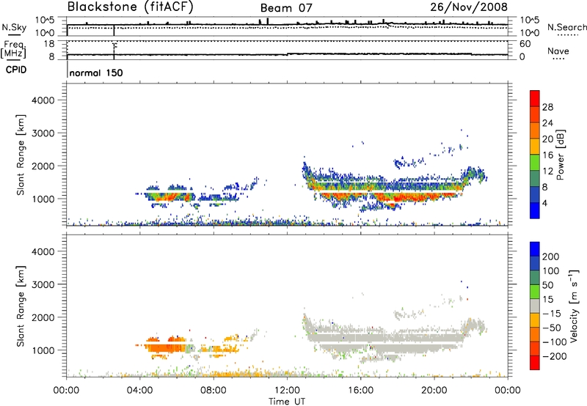Click the 'Time UT' axis label
Screen dimensions: 587x406
click(x=287, y=402)
